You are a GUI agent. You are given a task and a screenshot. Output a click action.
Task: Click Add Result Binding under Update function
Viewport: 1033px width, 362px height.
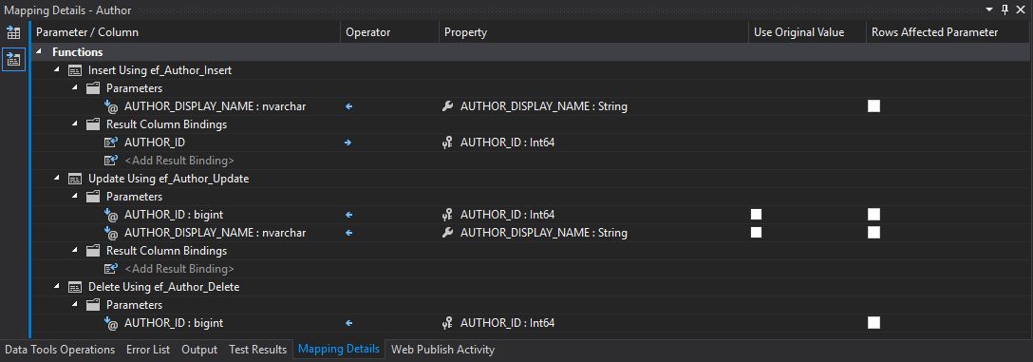coord(179,269)
